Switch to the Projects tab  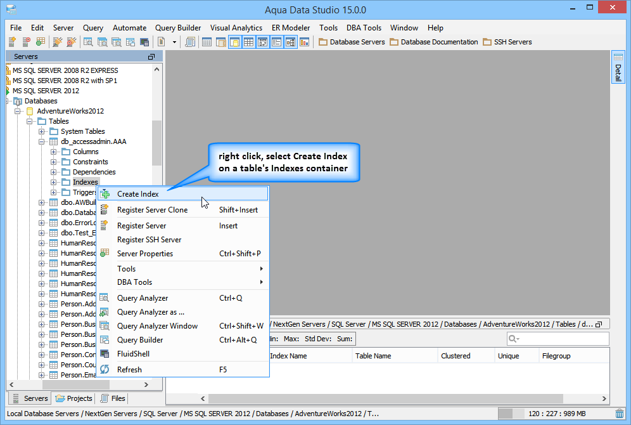tap(74, 398)
